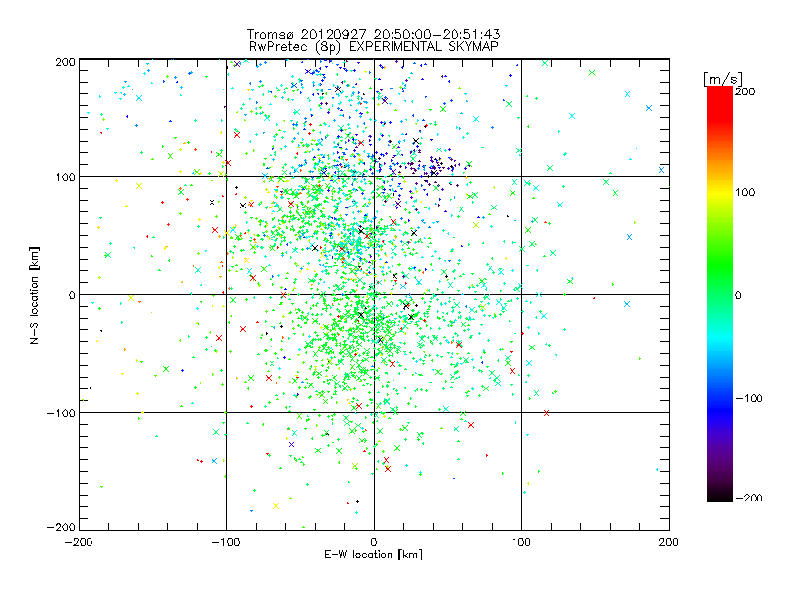Screen dimensions: 787x590
Task: Click the colorbar tick label "0"
Action: (x=738, y=295)
